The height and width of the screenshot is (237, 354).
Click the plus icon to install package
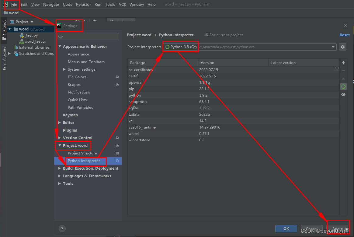pos(343,63)
